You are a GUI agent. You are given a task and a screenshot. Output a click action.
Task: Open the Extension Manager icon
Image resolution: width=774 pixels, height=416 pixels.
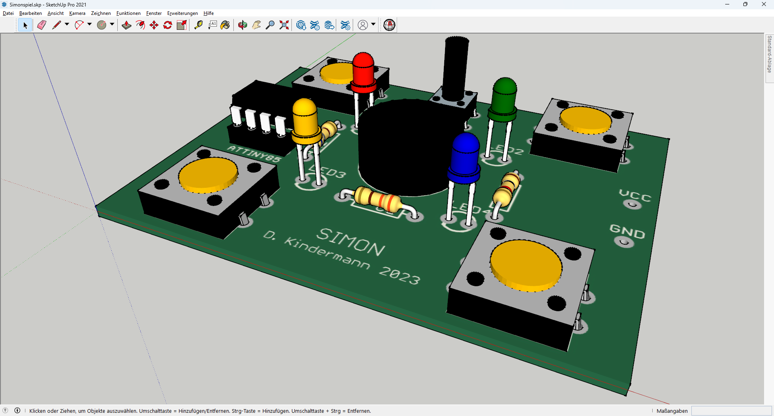click(345, 25)
